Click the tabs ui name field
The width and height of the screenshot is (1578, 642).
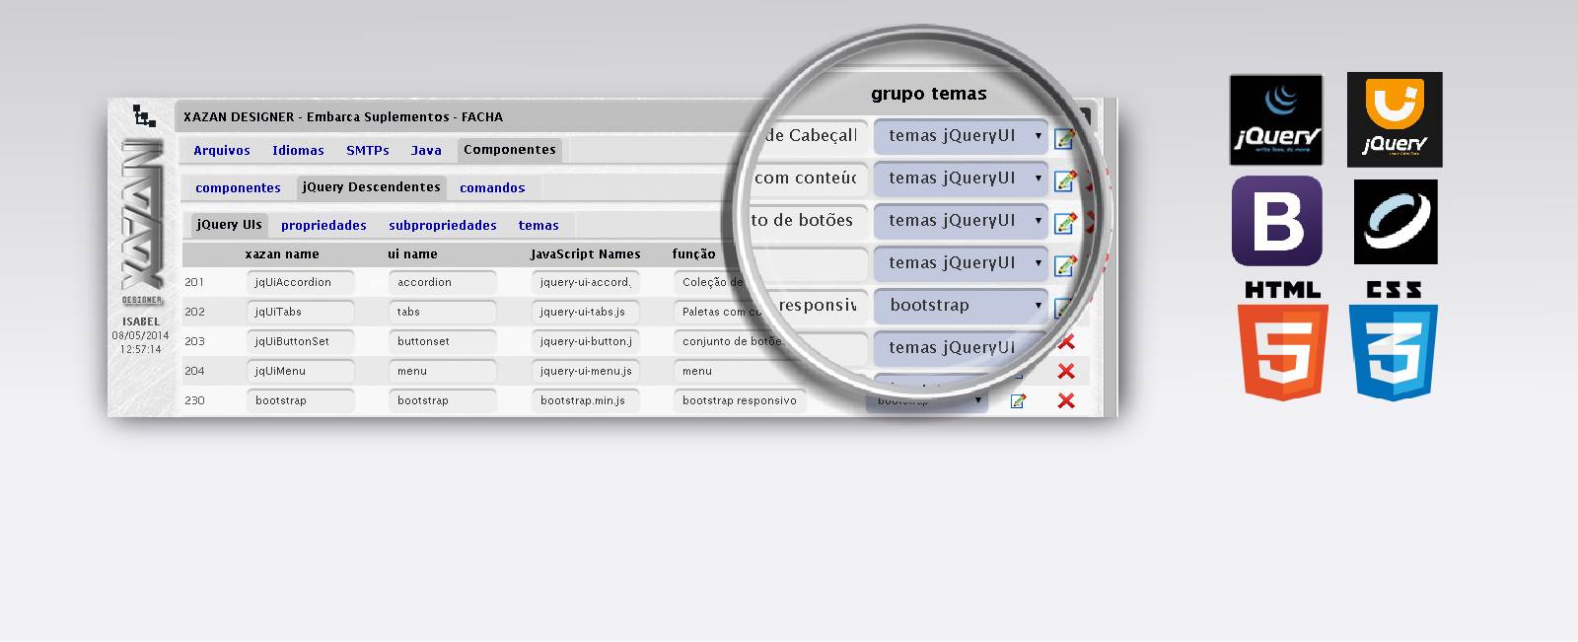tap(443, 313)
